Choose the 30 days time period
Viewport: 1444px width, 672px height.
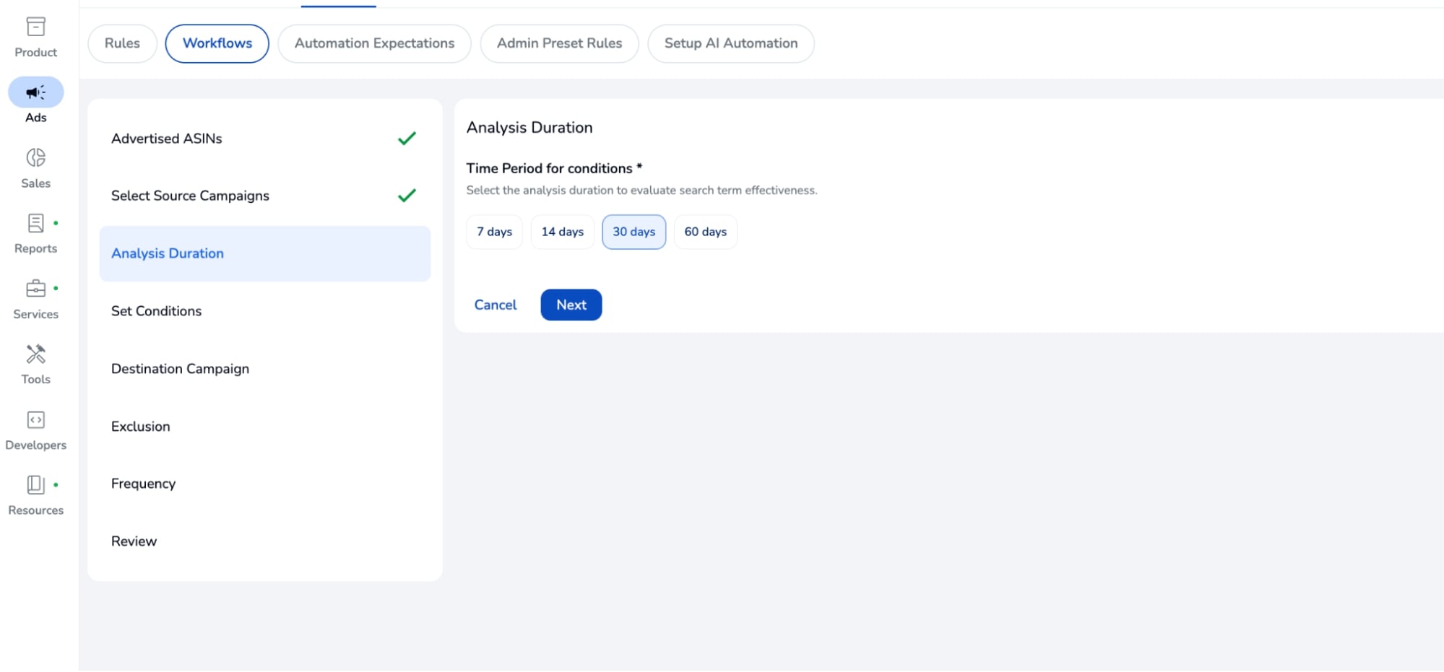[x=634, y=232]
